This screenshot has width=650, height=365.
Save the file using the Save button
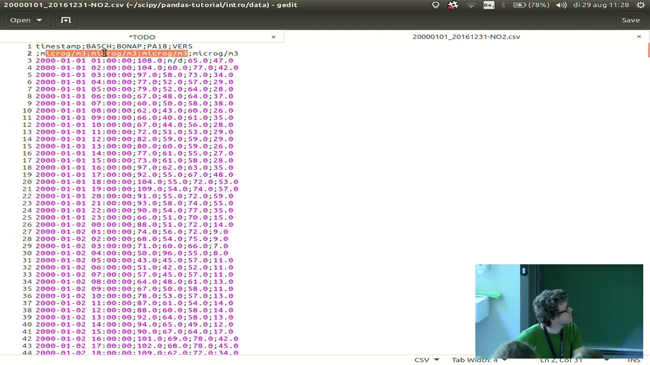(631, 20)
